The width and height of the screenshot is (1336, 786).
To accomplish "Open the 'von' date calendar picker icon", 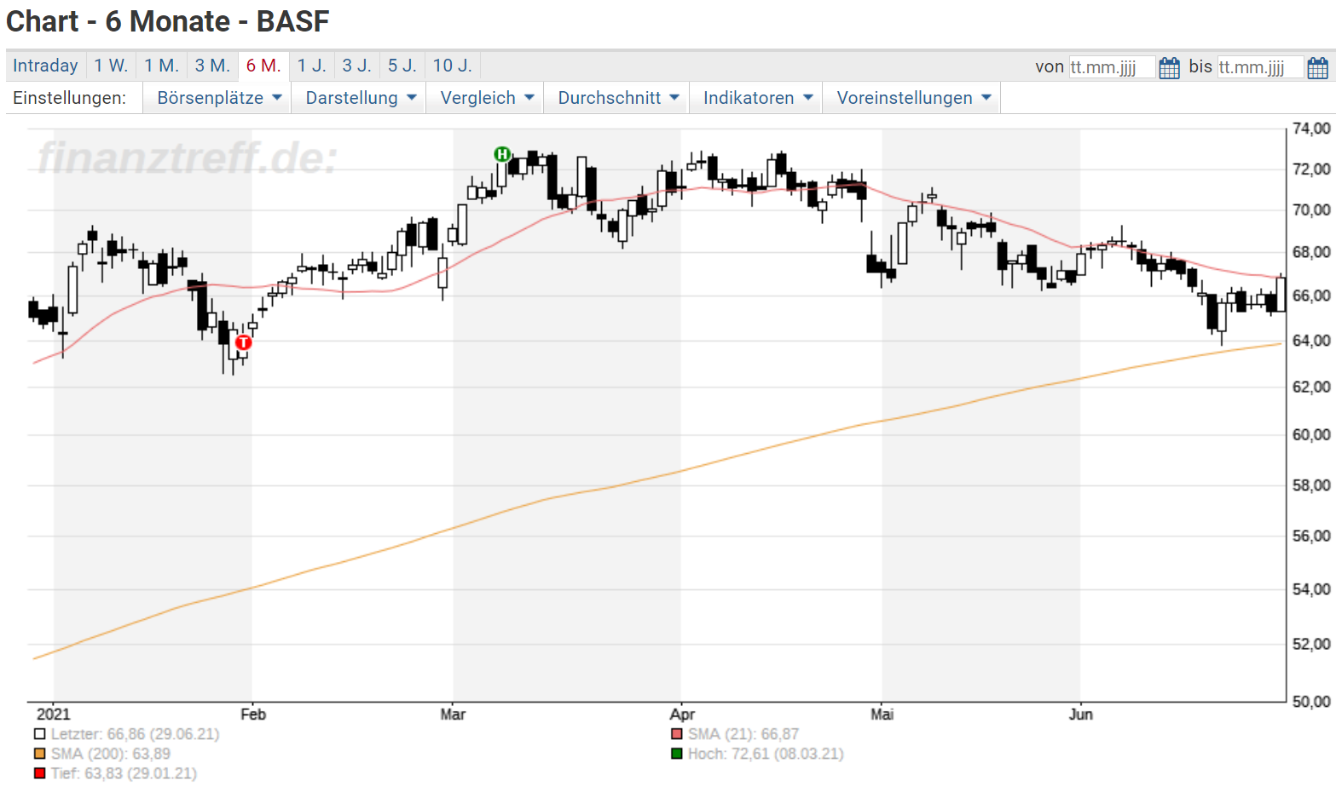I will click(1169, 67).
